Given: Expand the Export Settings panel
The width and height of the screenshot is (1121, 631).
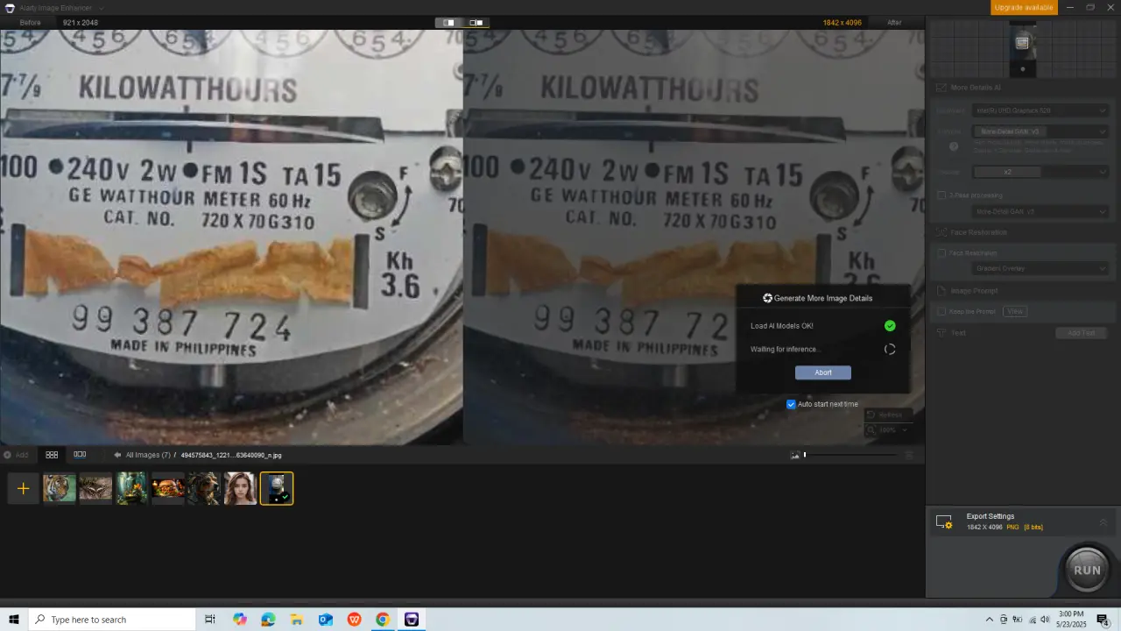Looking at the screenshot, I should (x=1103, y=522).
